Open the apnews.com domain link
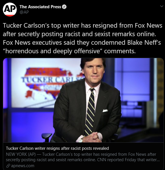This screenshot has width=165, height=170. point(23,166)
